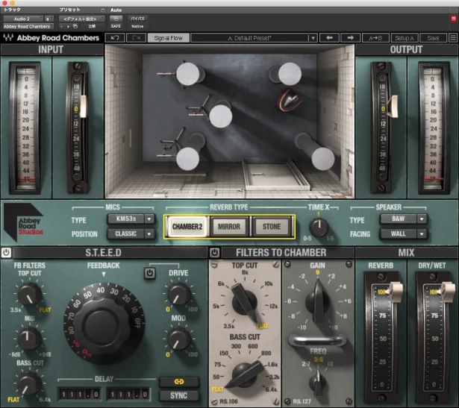Viewport: 459px width, 408px height.
Task: Select MIRROR reverb type
Action: tap(229, 227)
